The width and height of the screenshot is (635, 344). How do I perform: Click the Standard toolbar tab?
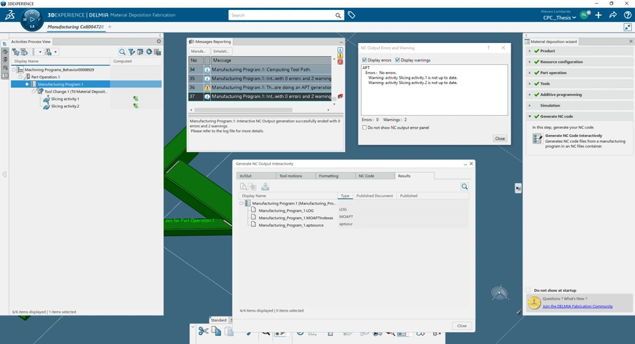219,320
